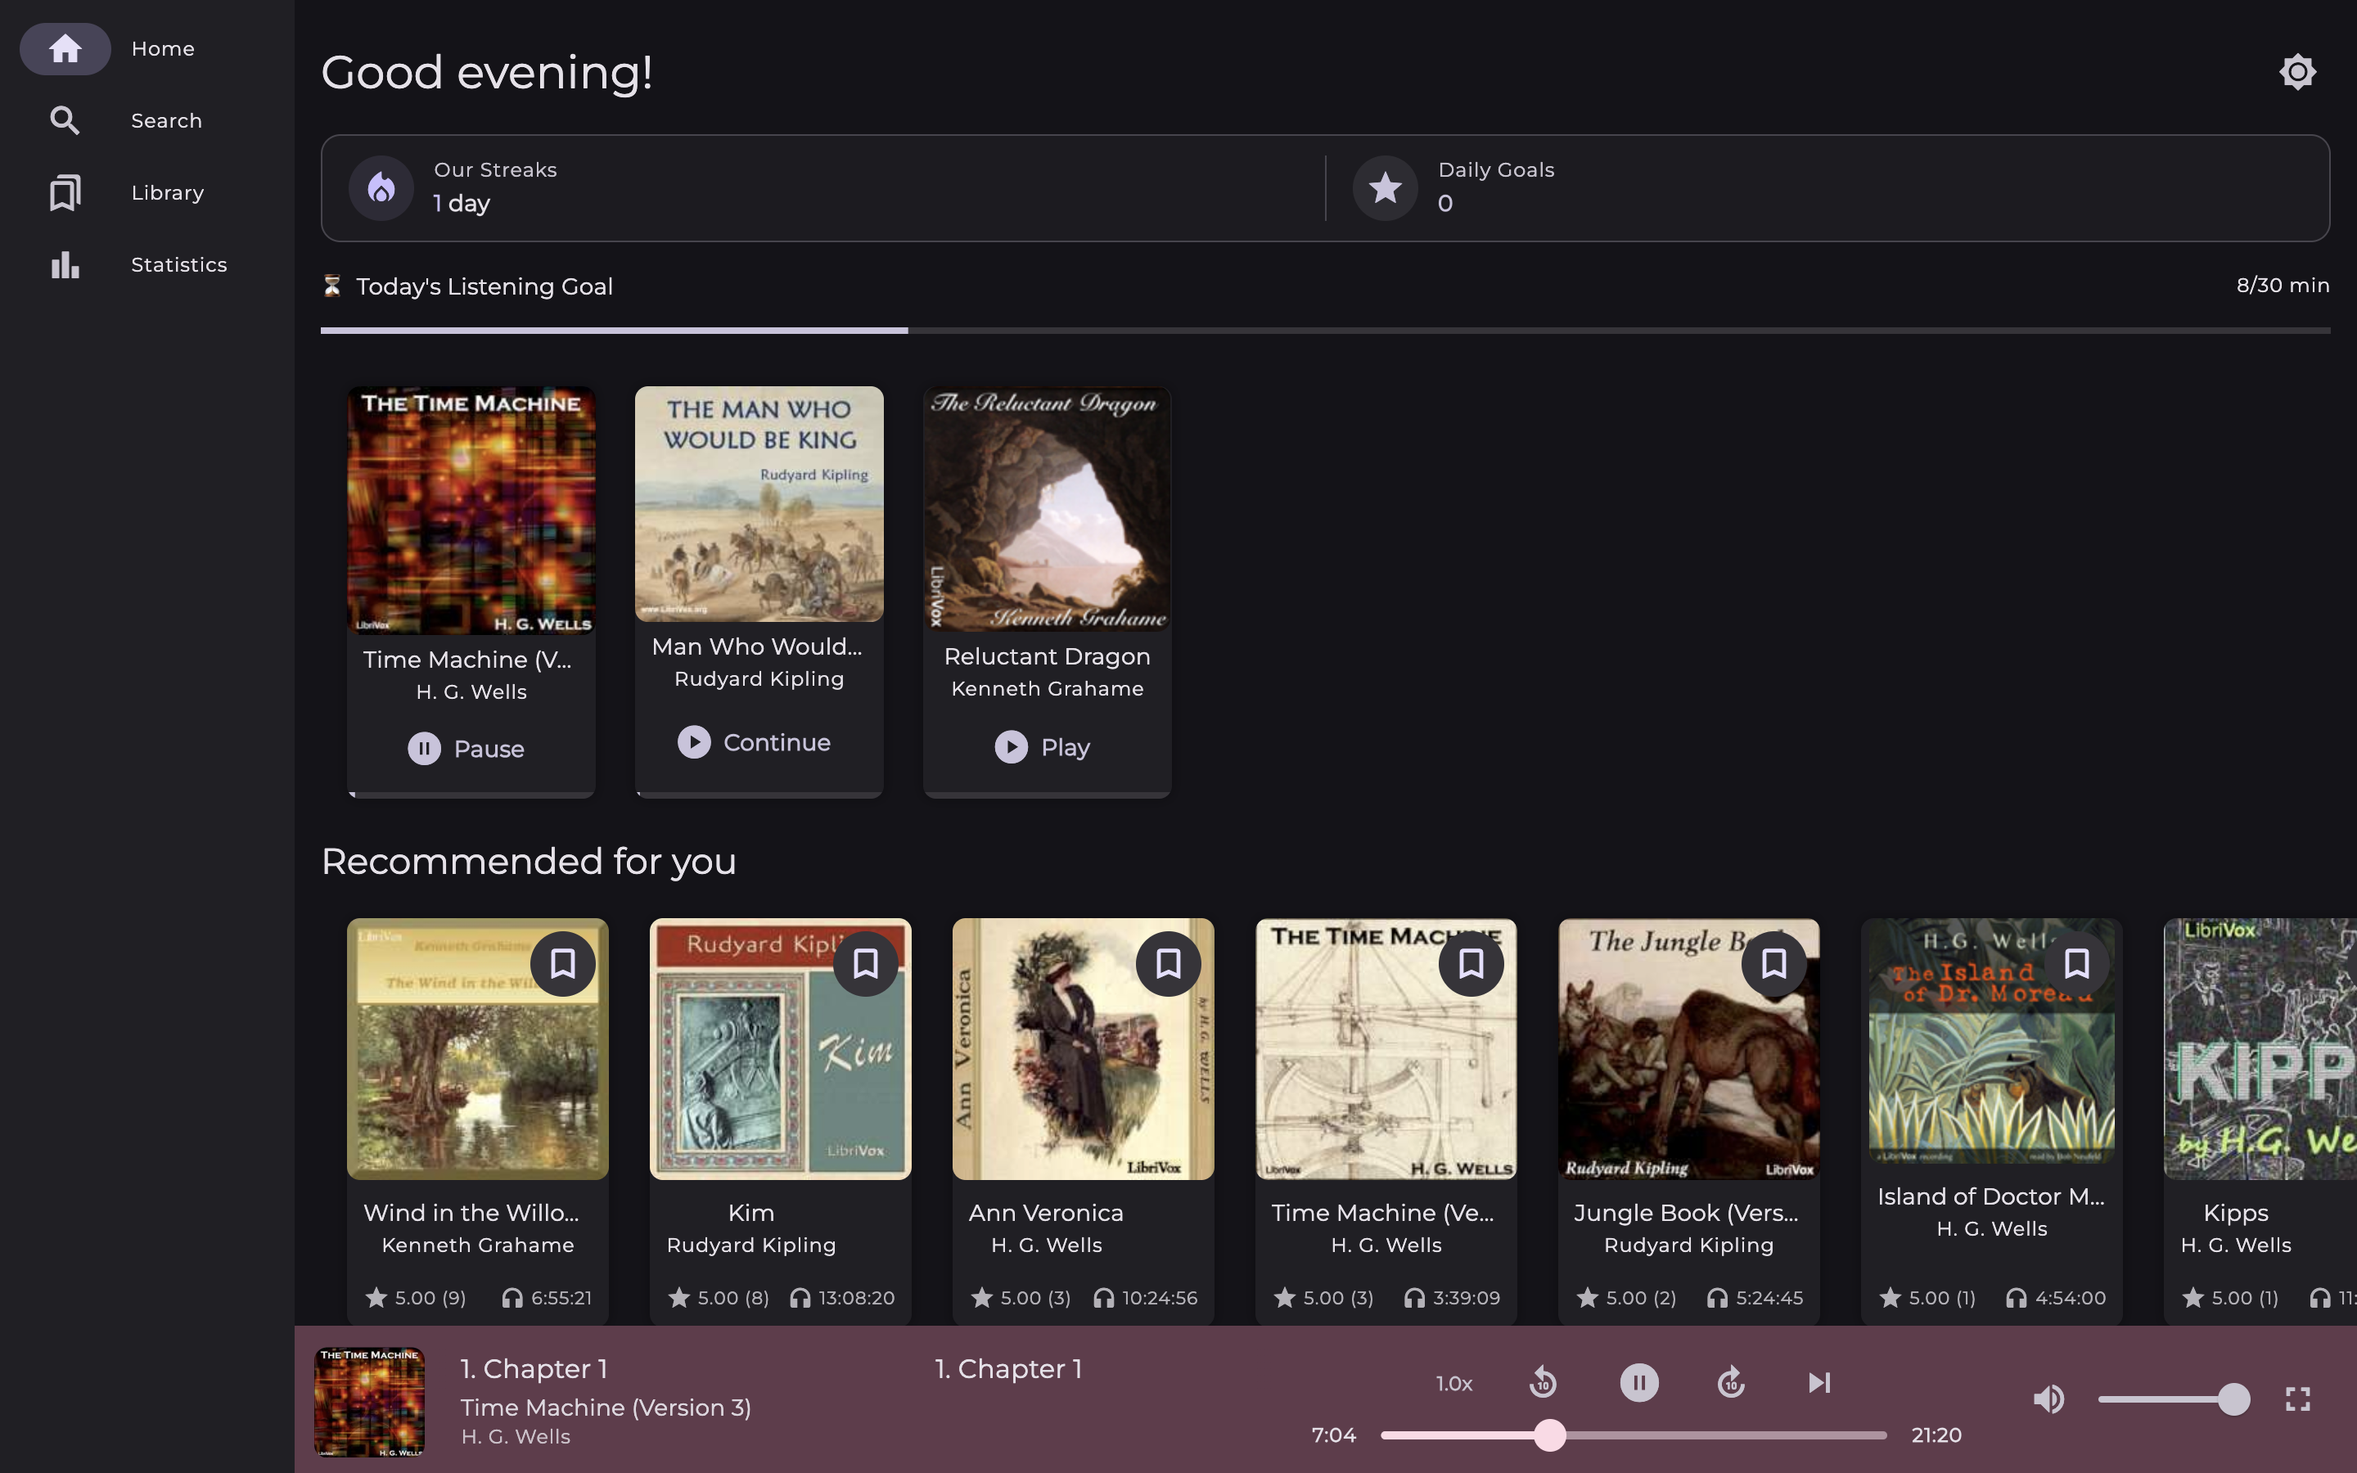Play the Reluctant Dragon audiobook

tap(1042, 747)
